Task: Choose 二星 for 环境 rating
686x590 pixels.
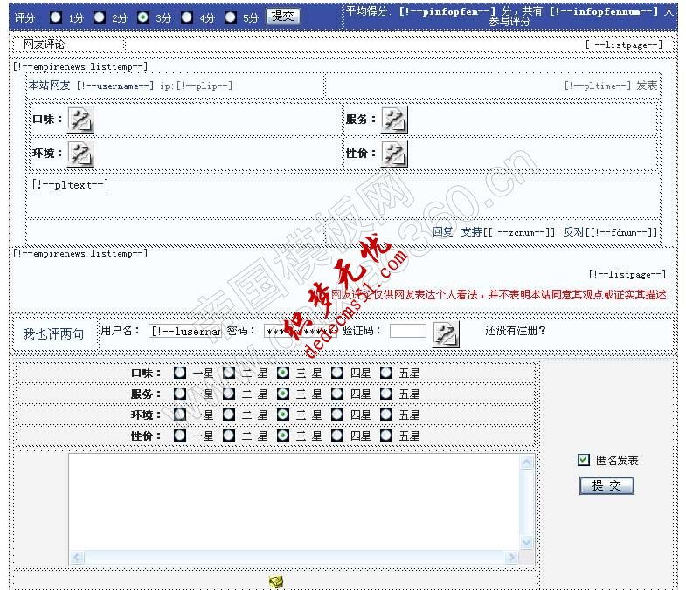Action: click(229, 415)
